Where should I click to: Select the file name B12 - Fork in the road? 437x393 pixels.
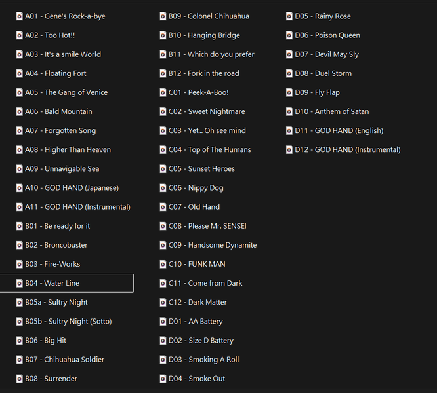pyautogui.click(x=204, y=73)
